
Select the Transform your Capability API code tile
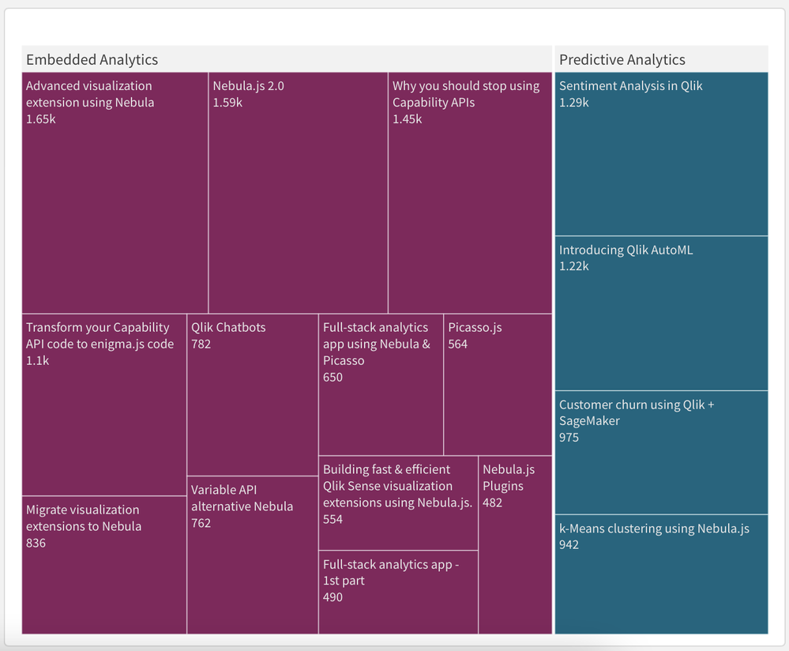click(x=104, y=405)
